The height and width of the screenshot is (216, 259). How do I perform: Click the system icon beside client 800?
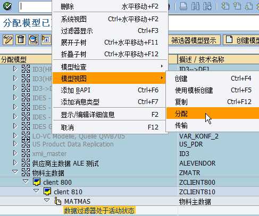37,182
